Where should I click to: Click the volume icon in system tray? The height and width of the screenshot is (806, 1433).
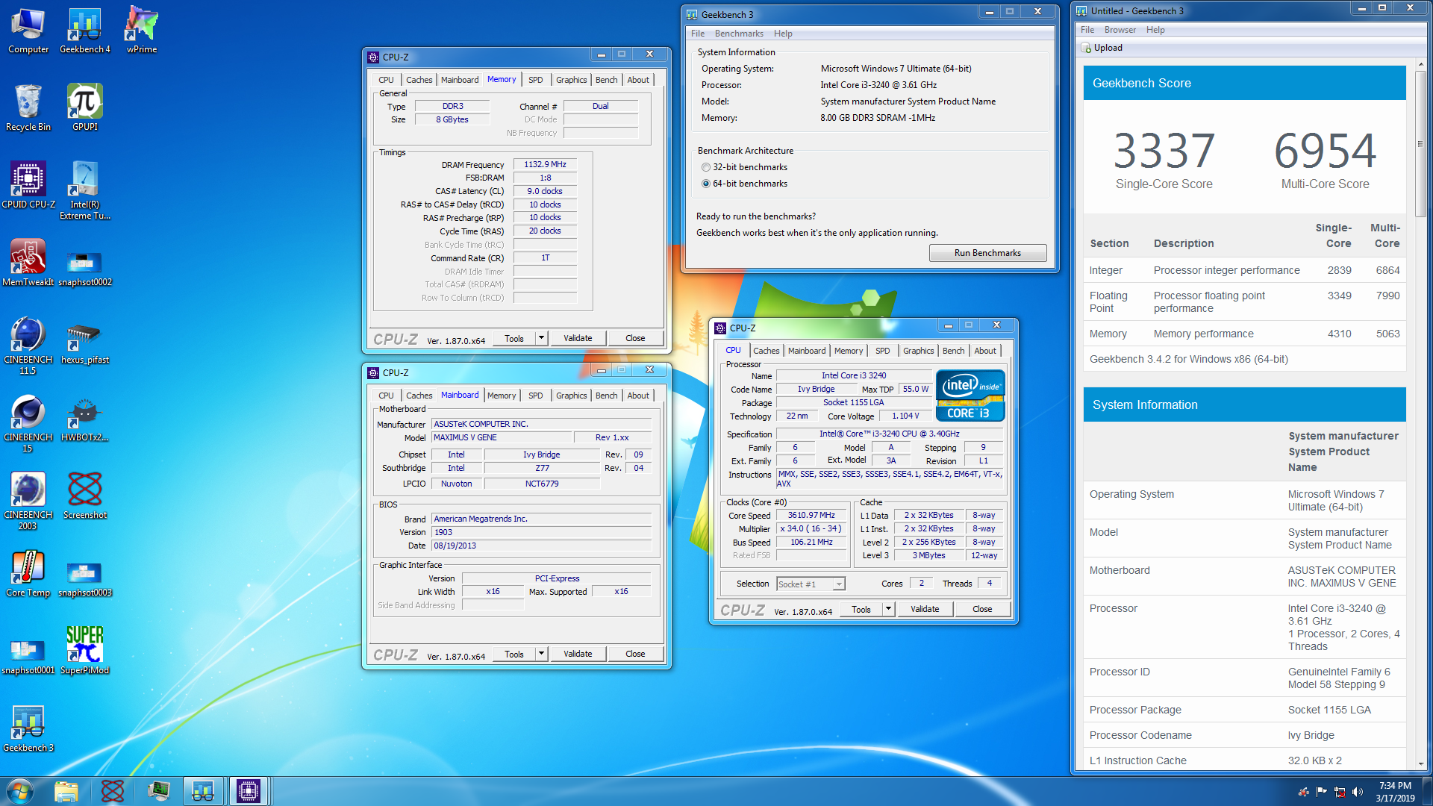click(1358, 792)
